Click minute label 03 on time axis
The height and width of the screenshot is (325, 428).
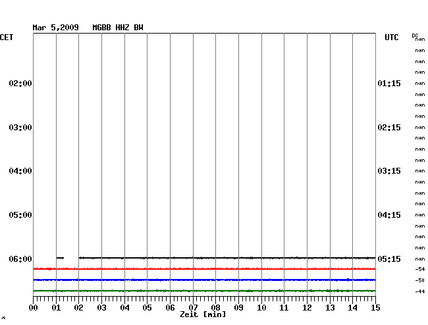pyautogui.click(x=101, y=308)
